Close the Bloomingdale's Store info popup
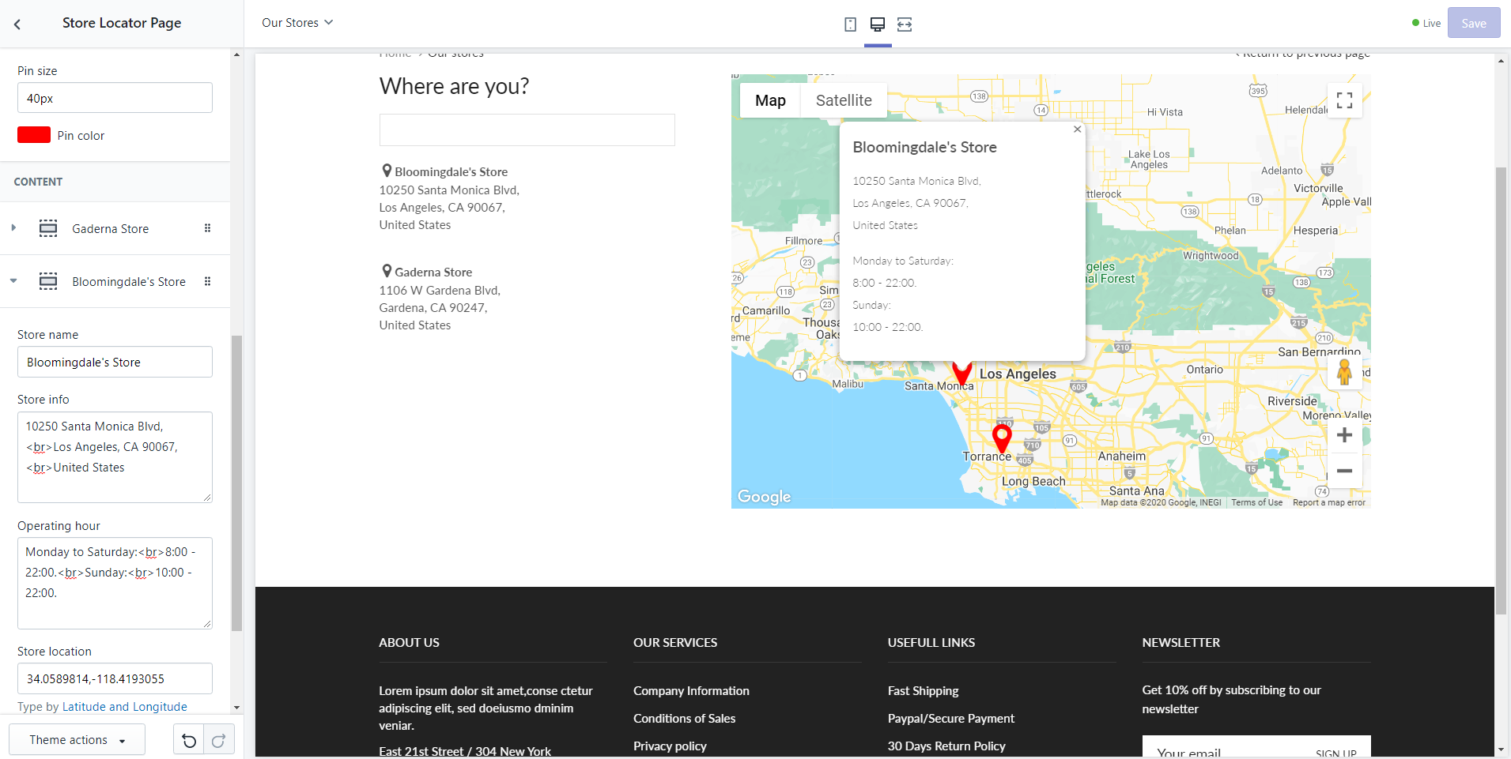The image size is (1511, 759). (1077, 130)
